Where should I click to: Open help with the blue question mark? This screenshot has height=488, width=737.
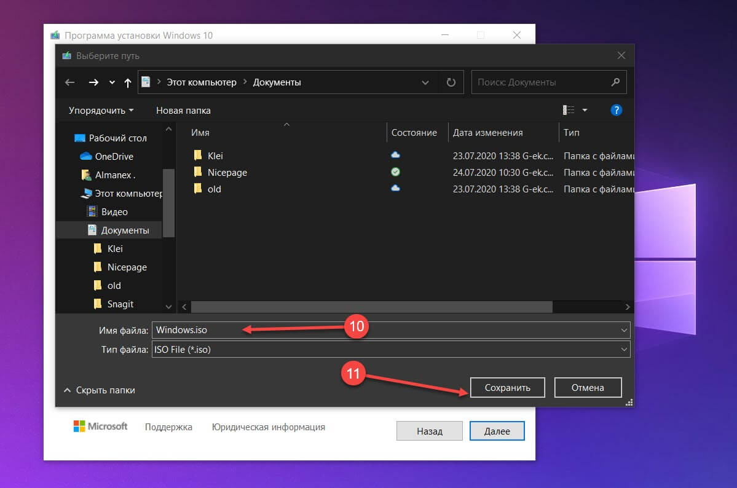[616, 110]
